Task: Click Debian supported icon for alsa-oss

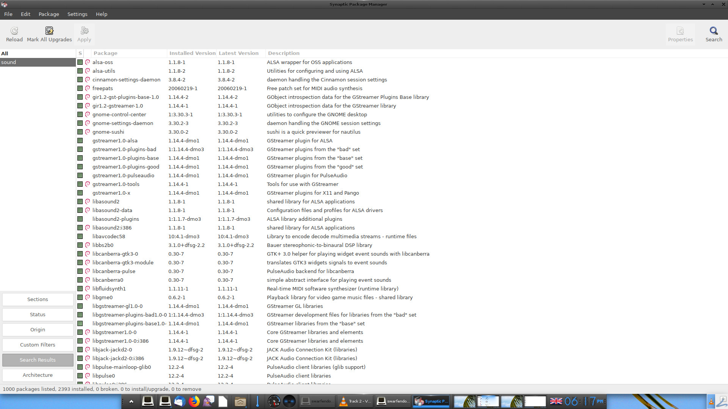Action: (x=88, y=62)
